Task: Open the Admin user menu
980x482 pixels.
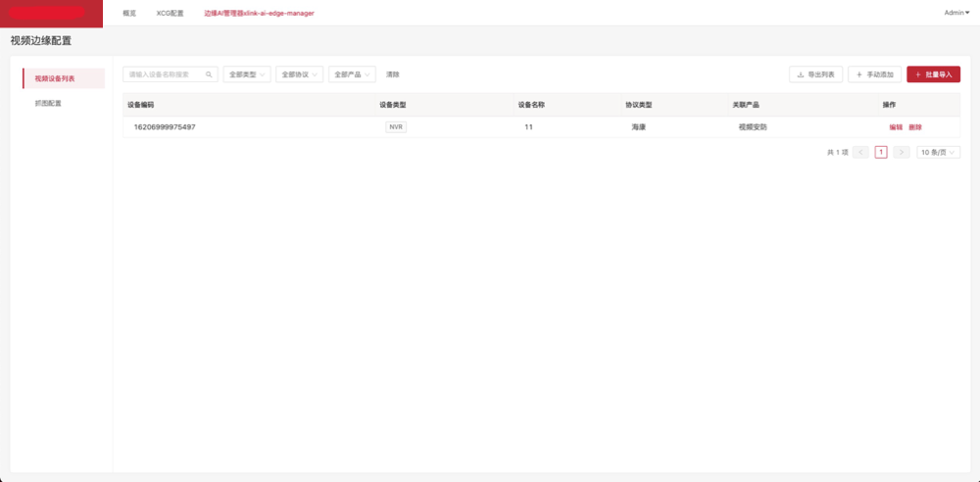Action: (x=955, y=13)
